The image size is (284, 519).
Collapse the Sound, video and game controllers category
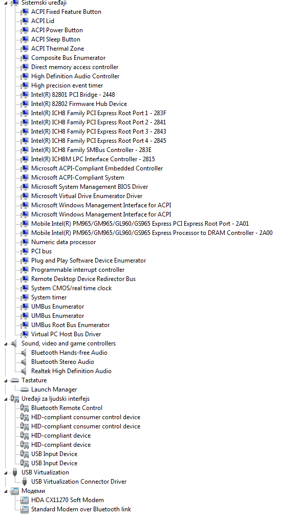click(6, 343)
